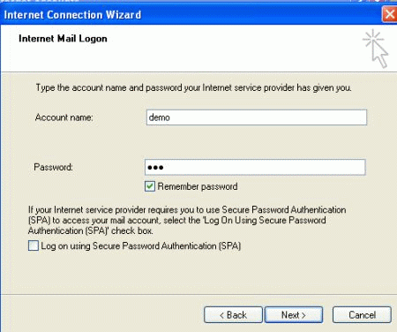Click the Internet Connection Wizard title bar
The height and width of the screenshot is (332, 397).
tap(191, 14)
